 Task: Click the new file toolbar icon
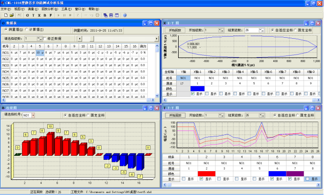click(x=6, y=15)
